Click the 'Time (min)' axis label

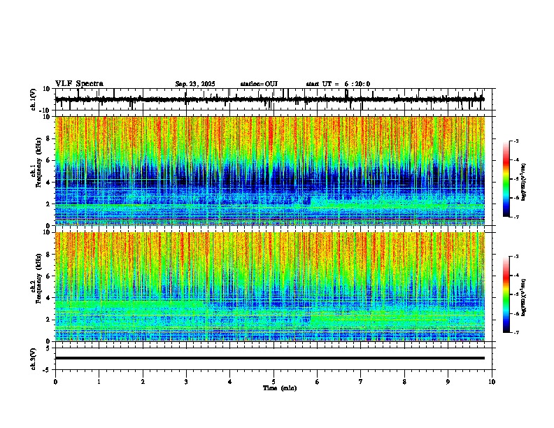280,388
